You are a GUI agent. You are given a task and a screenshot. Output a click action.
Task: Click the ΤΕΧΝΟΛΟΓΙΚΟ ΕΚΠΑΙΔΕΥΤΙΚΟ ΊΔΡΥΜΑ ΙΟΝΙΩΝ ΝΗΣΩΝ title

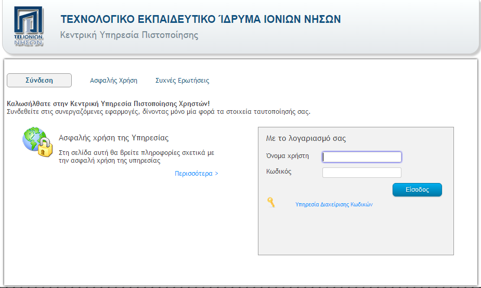pos(201,19)
